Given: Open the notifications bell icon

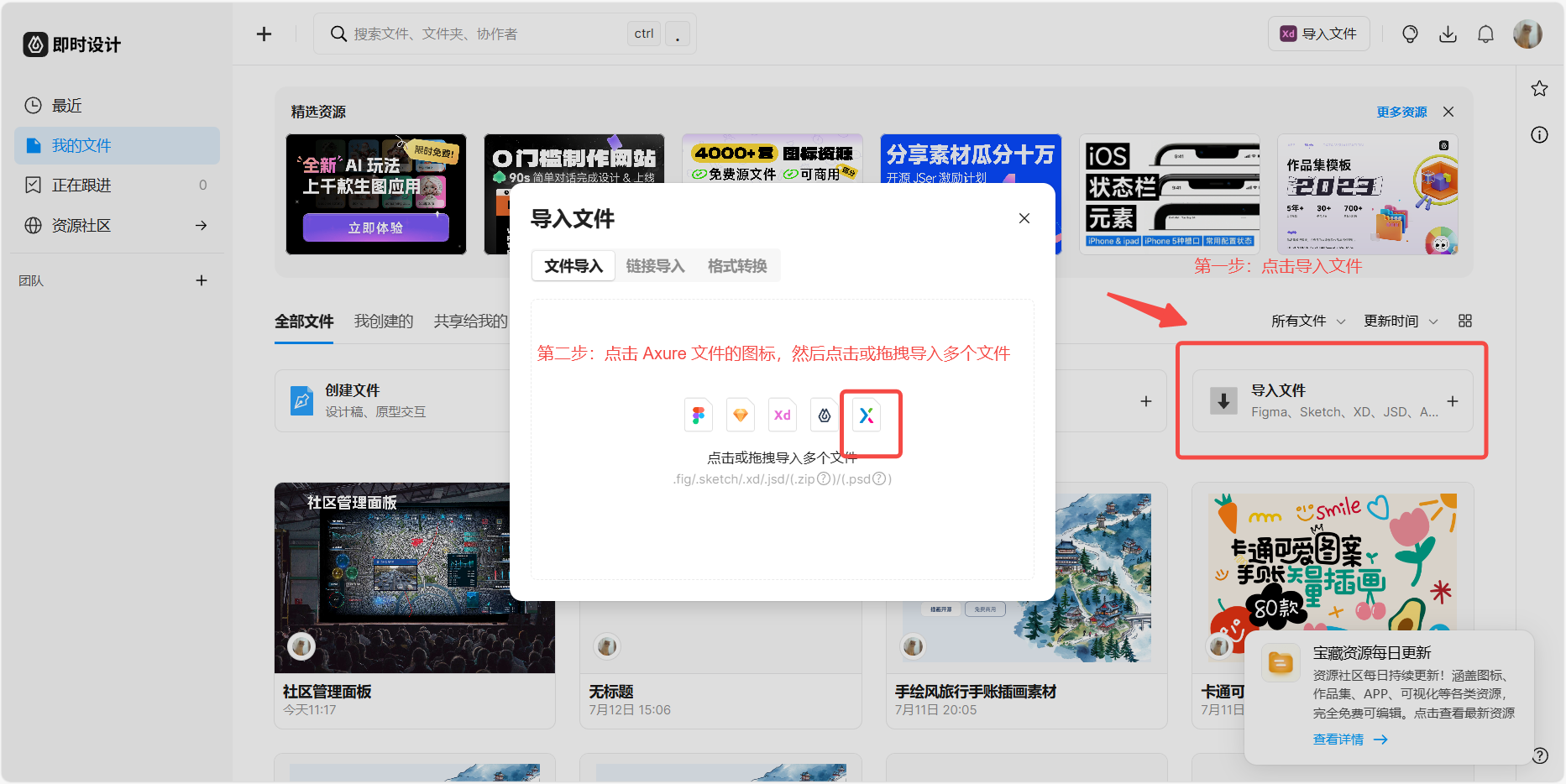Looking at the screenshot, I should (1485, 34).
